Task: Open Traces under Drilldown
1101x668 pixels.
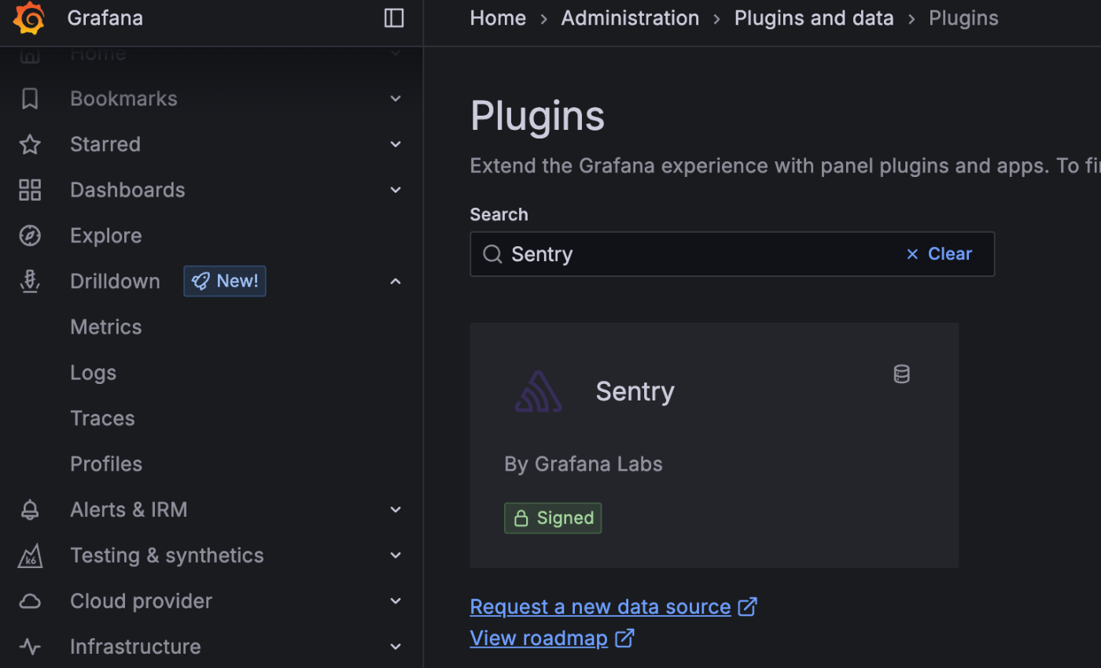Action: click(x=102, y=418)
